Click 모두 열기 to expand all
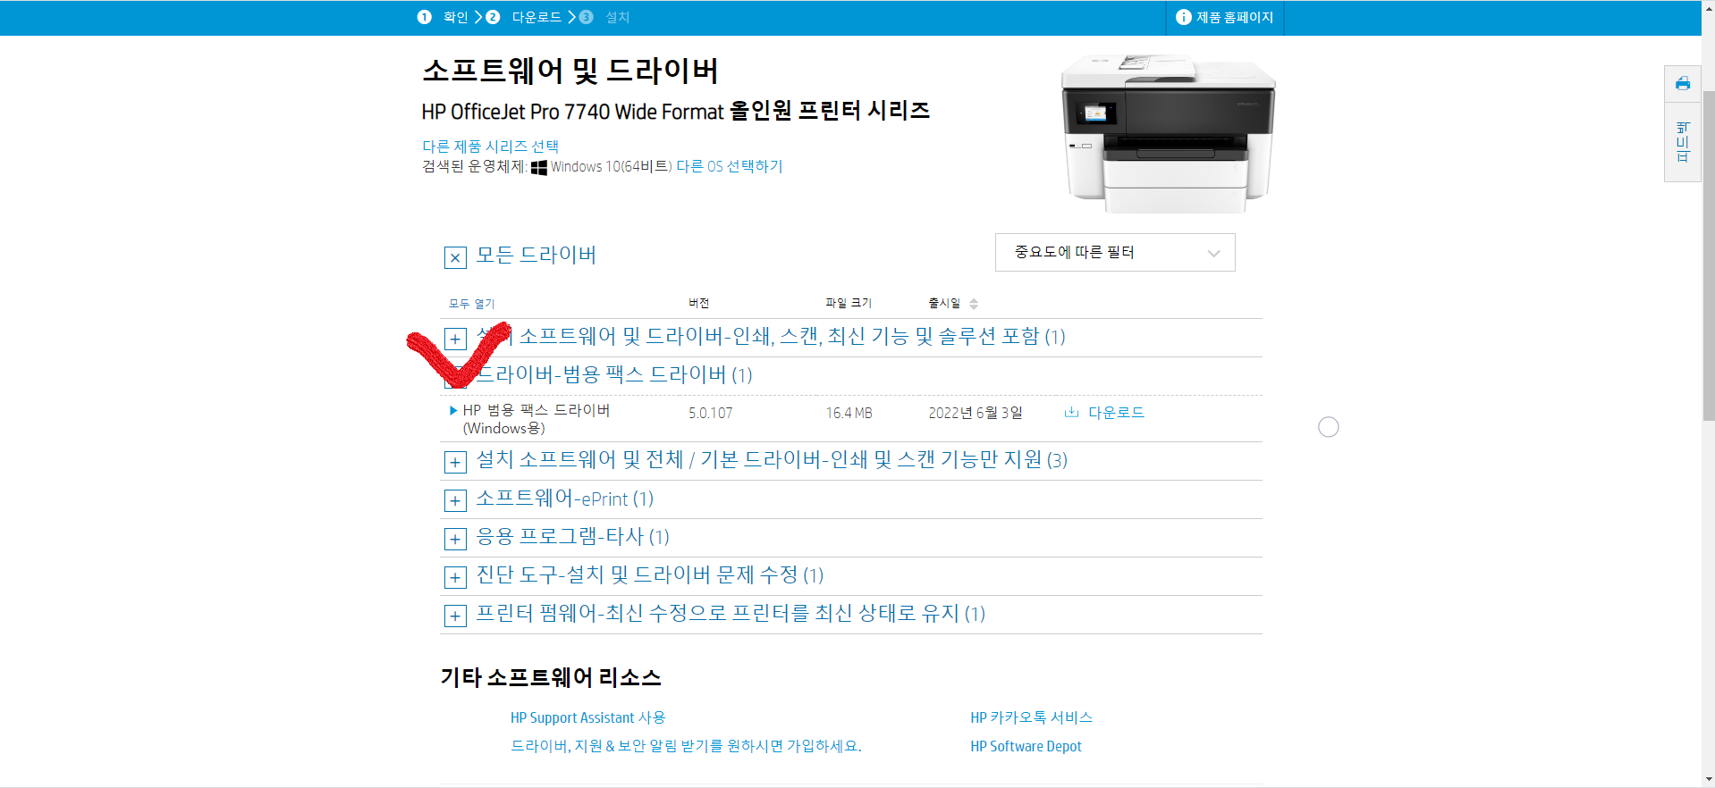The height and width of the screenshot is (788, 1715). click(x=471, y=304)
